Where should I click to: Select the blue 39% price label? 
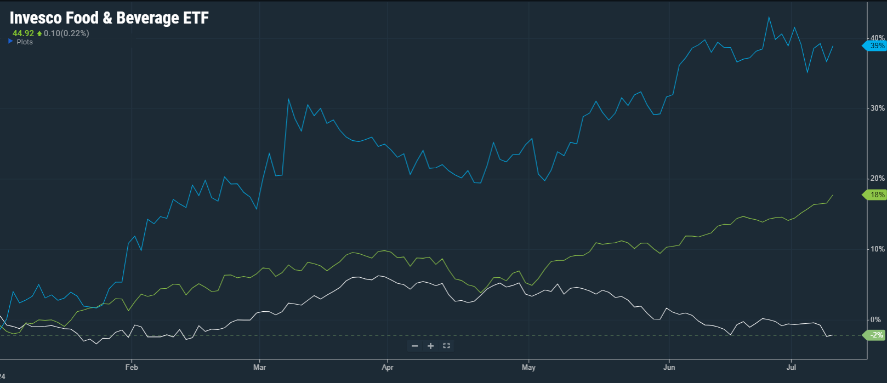(875, 45)
